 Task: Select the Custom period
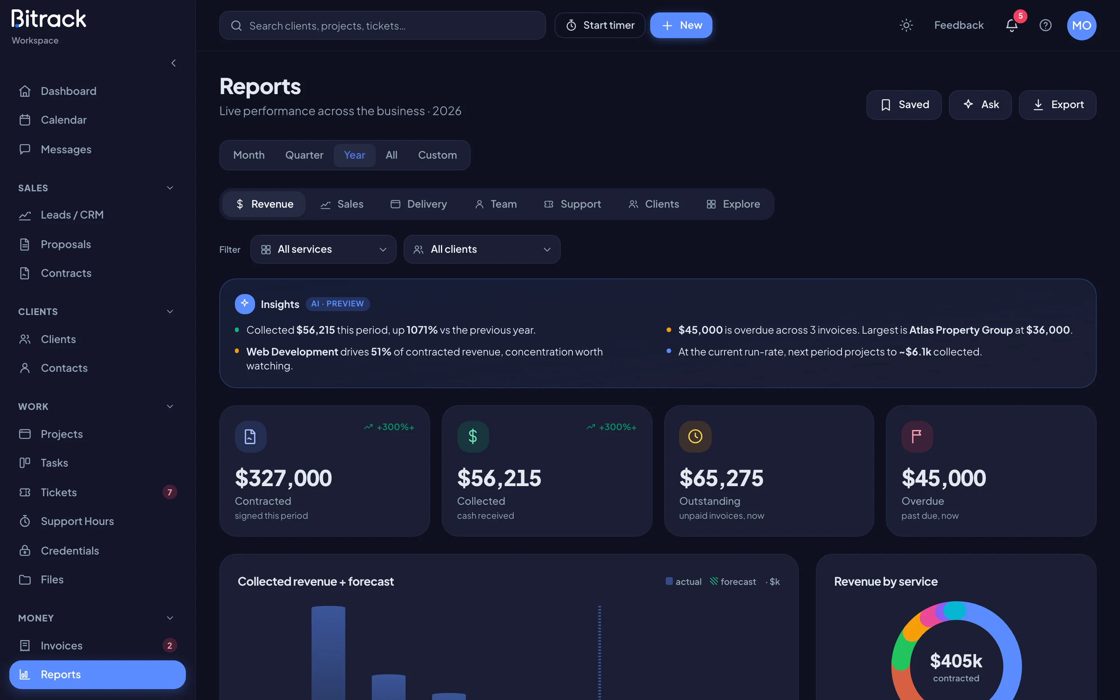pos(437,155)
